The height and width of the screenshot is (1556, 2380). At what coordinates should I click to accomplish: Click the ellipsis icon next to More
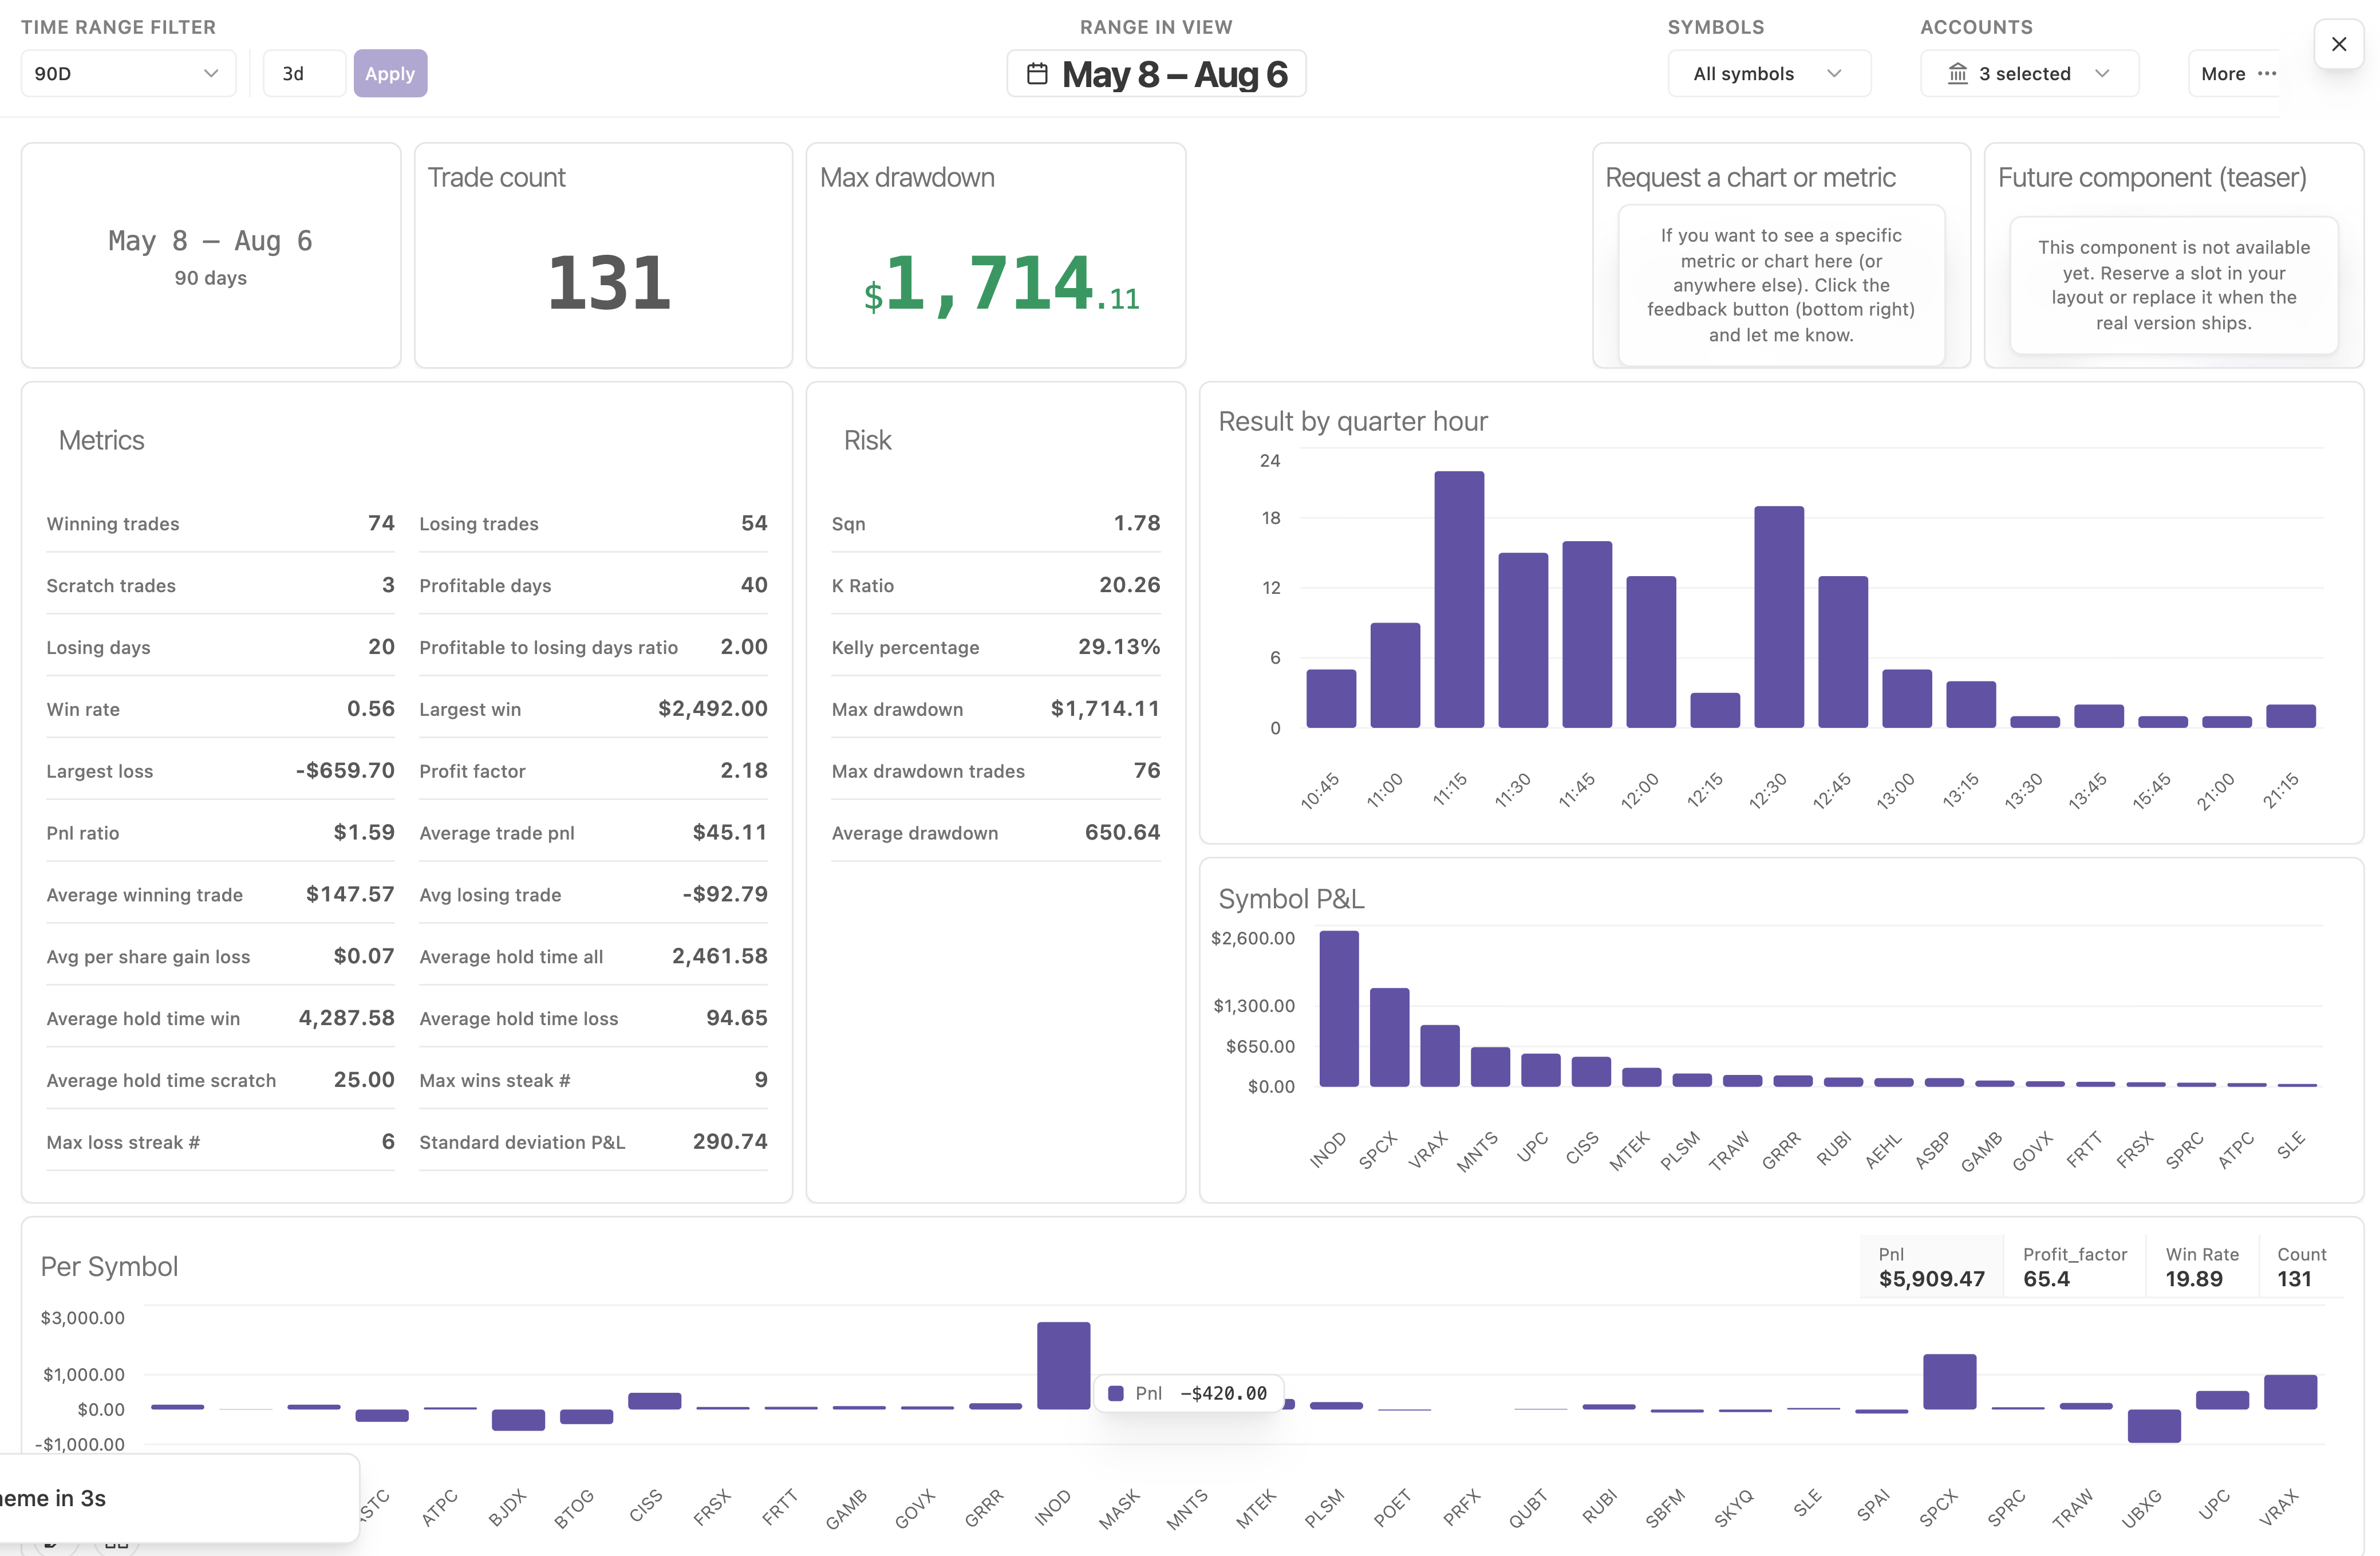coord(2267,74)
